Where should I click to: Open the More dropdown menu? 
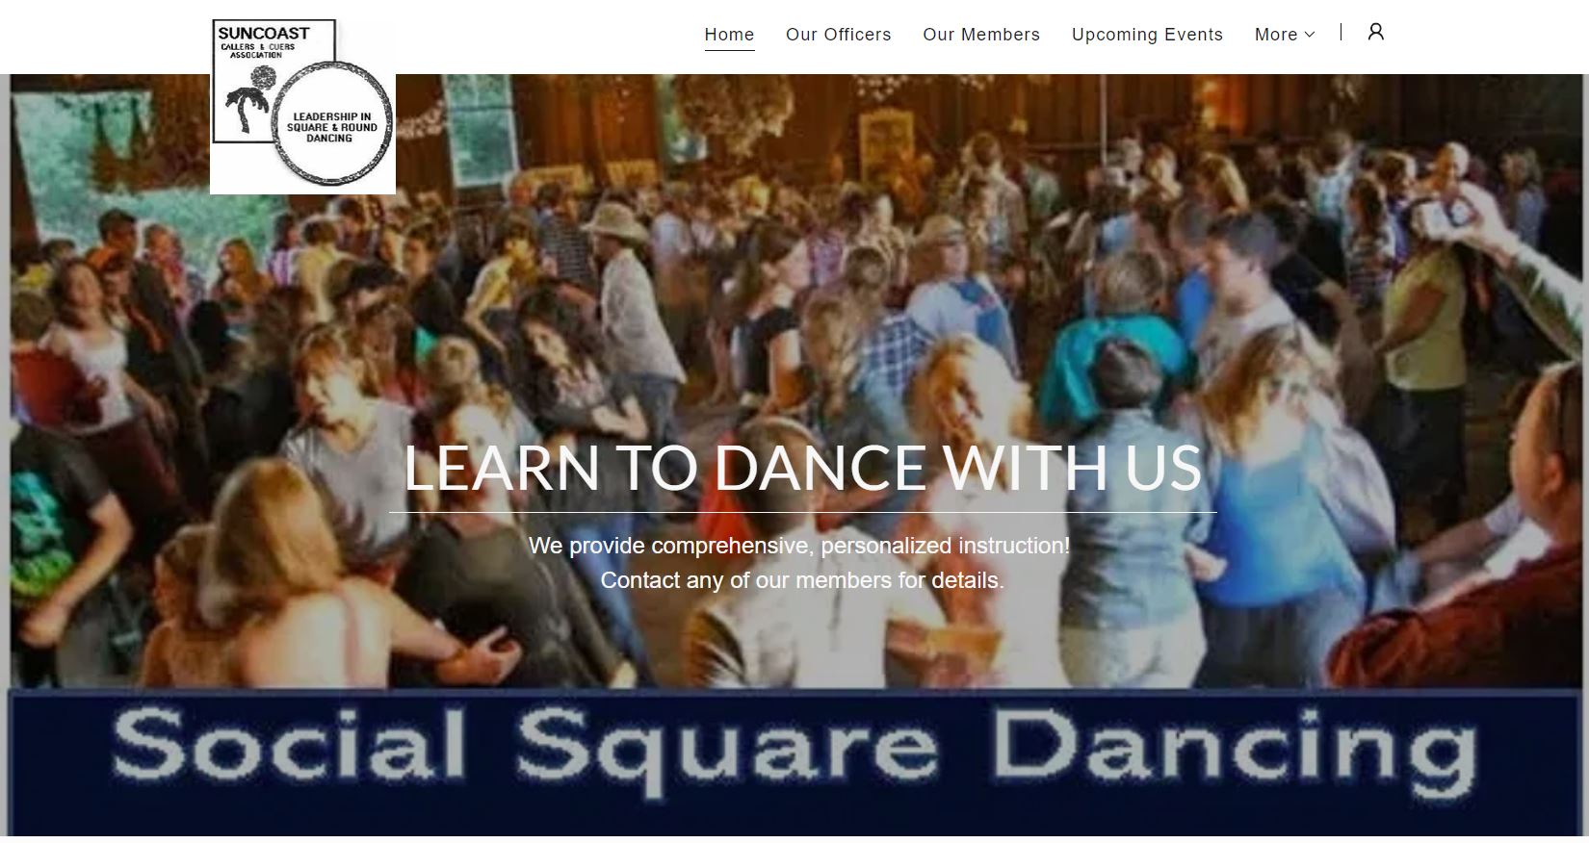pyautogui.click(x=1284, y=35)
